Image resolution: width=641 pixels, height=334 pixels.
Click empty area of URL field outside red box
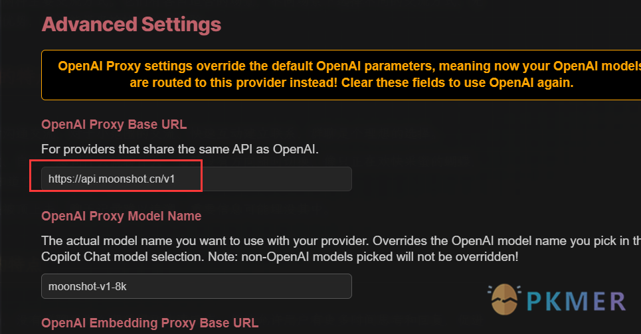click(278, 179)
